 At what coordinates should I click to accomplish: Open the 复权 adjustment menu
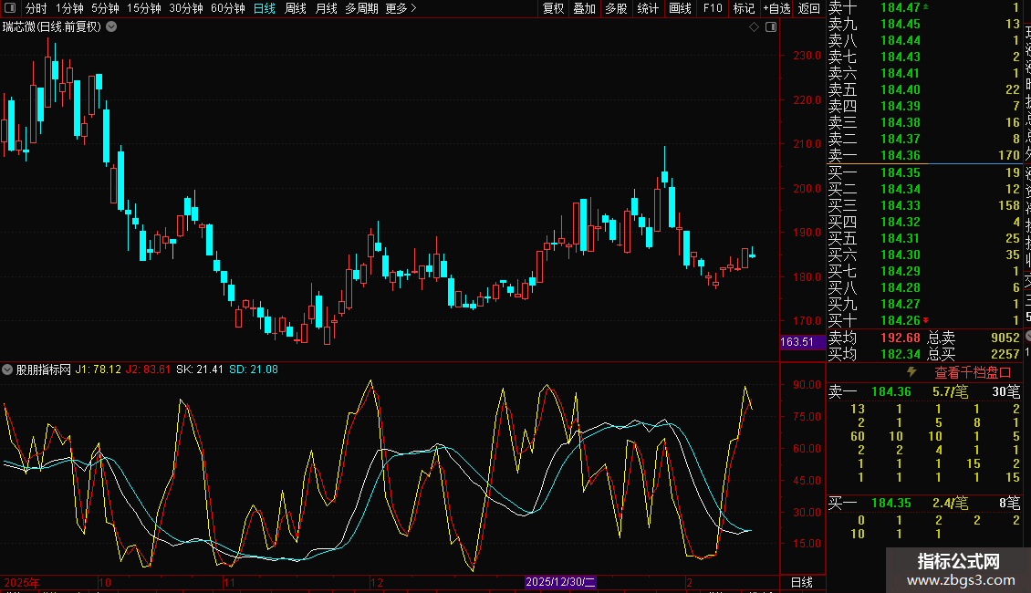pos(554,8)
